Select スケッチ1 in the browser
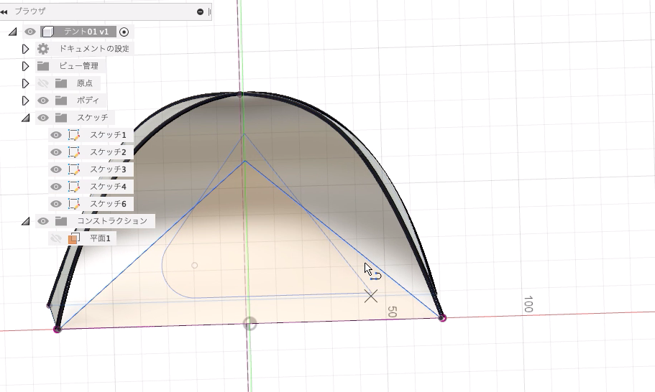 [108, 135]
